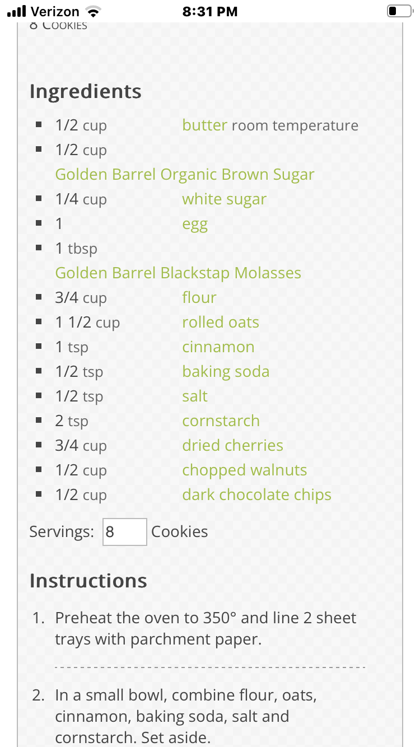The image size is (420, 747).
Task: Tap the egg ingredient link
Action: tap(194, 224)
